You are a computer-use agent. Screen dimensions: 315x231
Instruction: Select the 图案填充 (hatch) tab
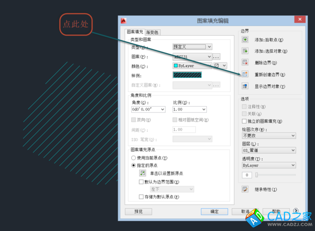[135, 32]
